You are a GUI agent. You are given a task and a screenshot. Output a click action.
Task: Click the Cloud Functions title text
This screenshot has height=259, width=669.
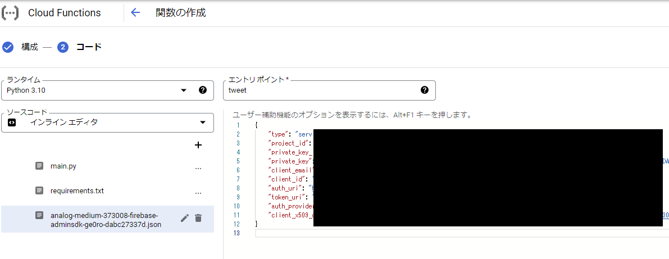coord(65,13)
